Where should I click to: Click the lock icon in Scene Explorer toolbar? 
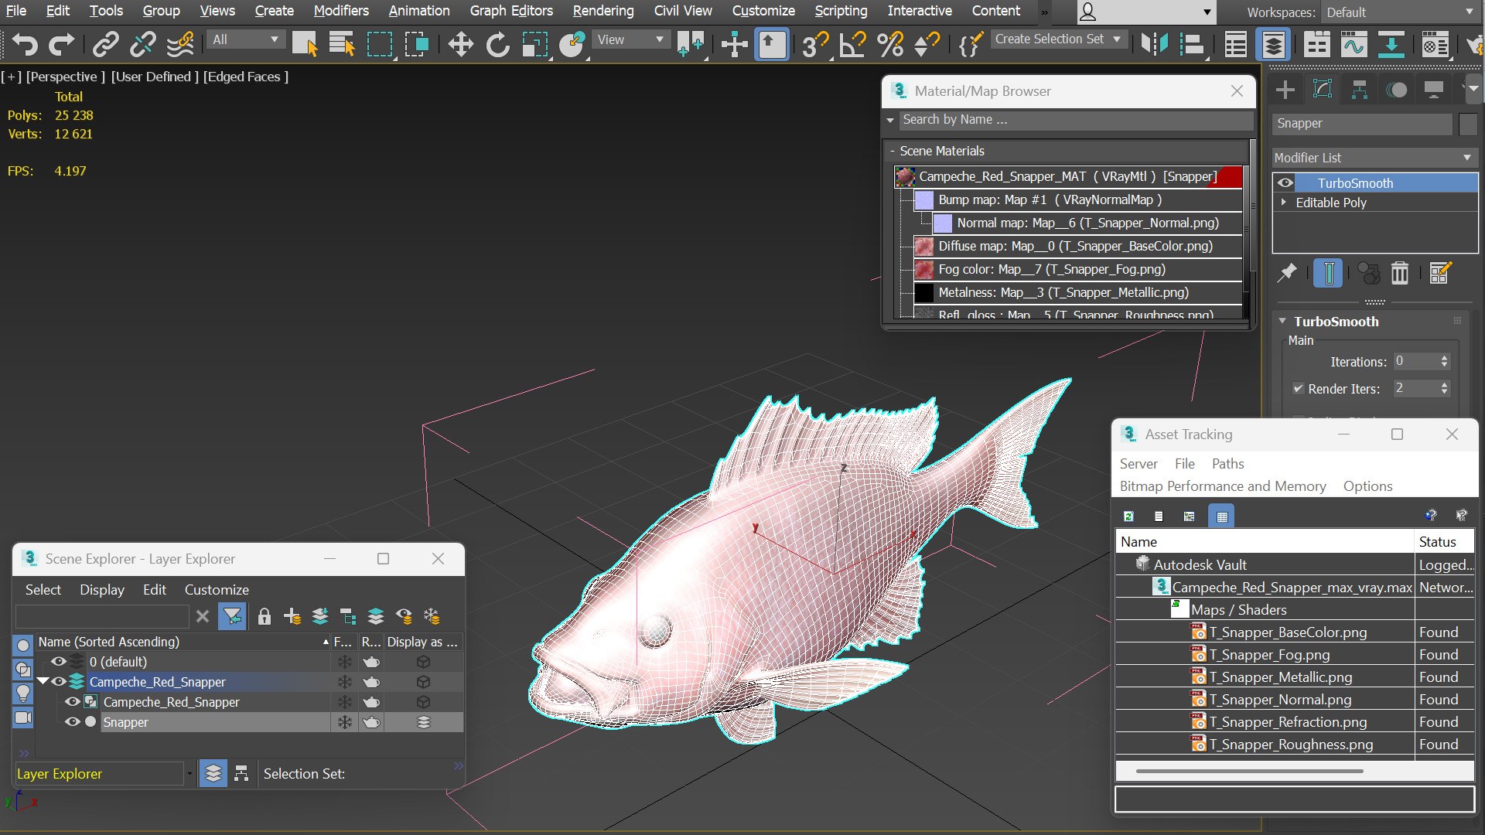[x=265, y=616]
